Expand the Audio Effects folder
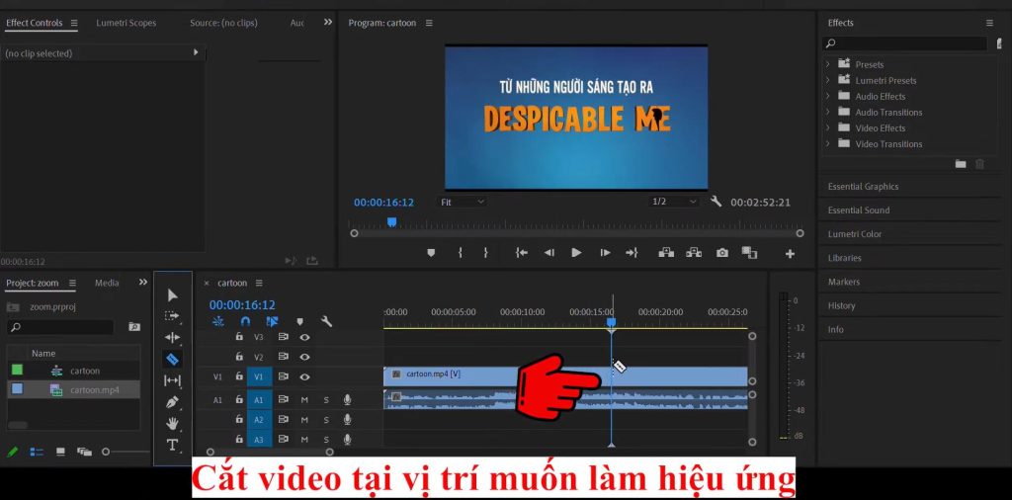 828,96
